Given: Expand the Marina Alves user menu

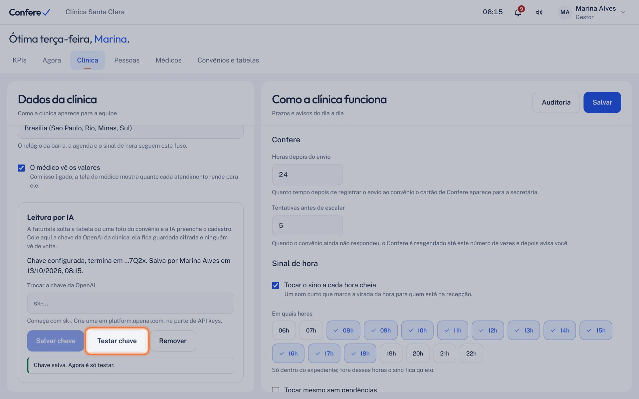Looking at the screenshot, I should (x=623, y=12).
